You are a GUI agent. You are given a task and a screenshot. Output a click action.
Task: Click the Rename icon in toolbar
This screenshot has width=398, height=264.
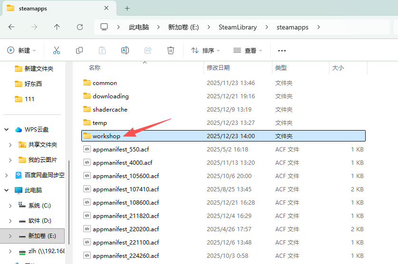(125, 50)
